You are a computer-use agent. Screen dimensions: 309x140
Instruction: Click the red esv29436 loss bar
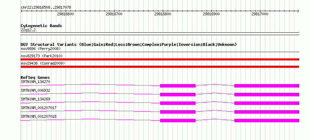coord(160,67)
